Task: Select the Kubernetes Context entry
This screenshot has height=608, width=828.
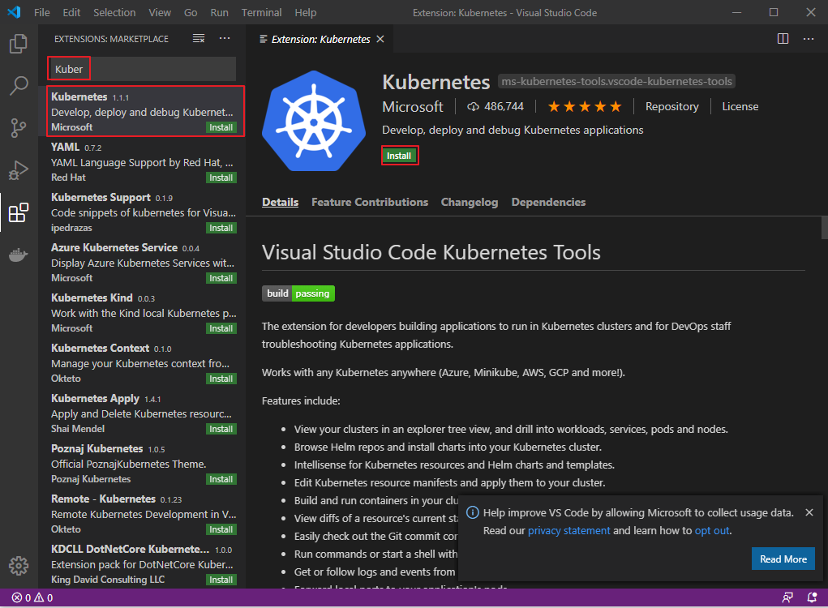Action: [x=142, y=363]
